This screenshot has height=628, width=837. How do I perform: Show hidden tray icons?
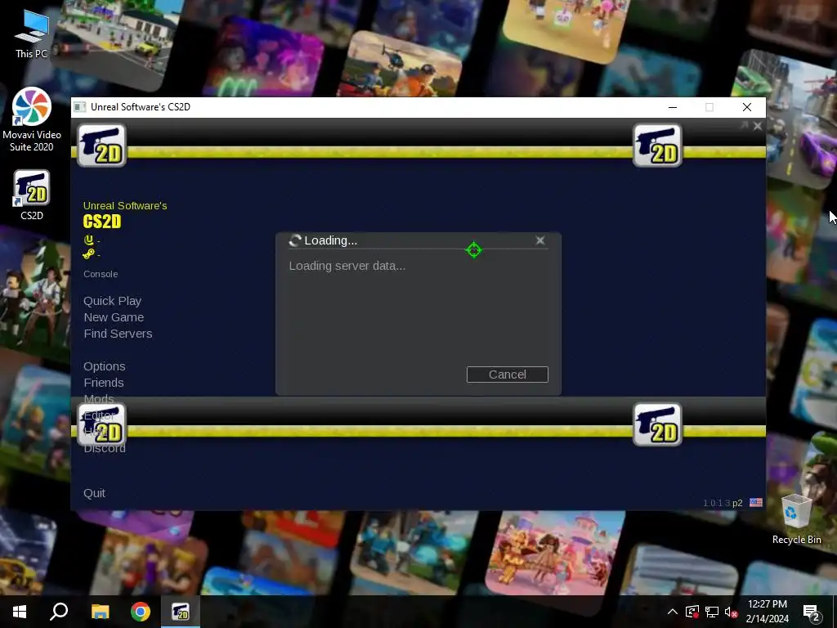point(673,612)
